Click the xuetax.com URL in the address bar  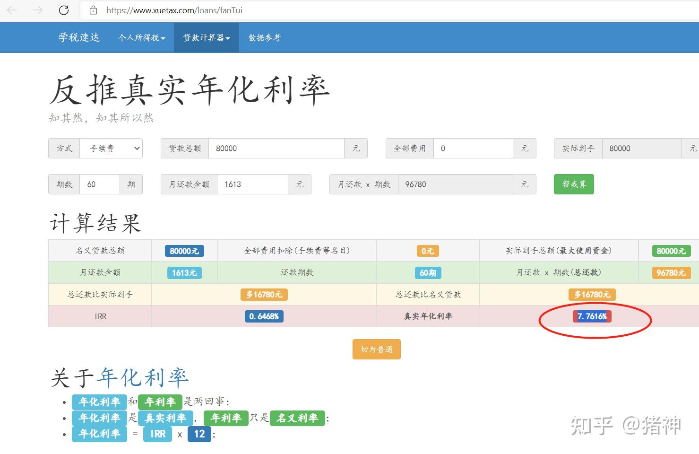coord(174,10)
